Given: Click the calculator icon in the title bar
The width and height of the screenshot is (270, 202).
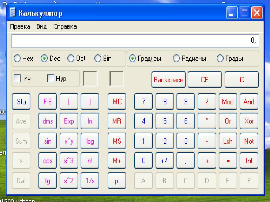Looking at the screenshot, I should point(13,13).
